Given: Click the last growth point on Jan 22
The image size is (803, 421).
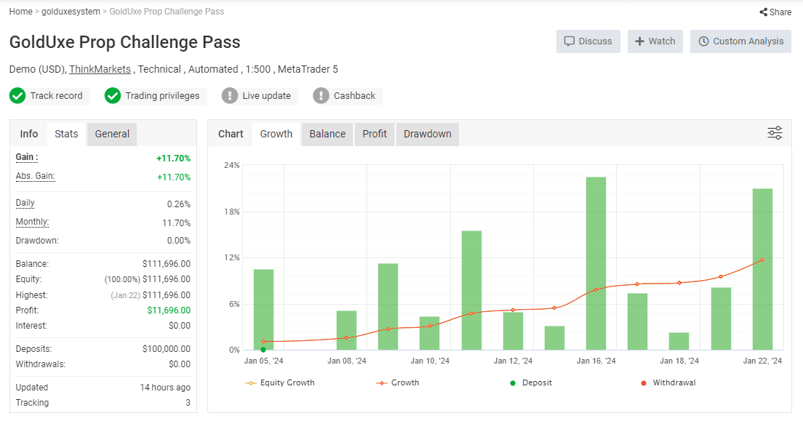Looking at the screenshot, I should [762, 260].
